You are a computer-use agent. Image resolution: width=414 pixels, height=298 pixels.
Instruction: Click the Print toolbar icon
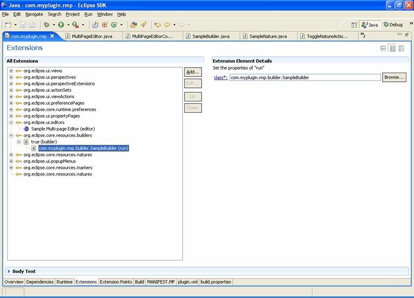click(x=32, y=25)
